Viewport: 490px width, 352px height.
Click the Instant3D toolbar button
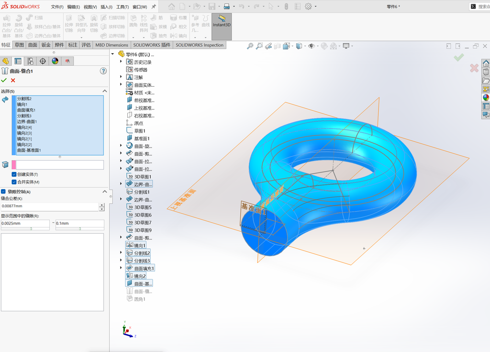[222, 26]
